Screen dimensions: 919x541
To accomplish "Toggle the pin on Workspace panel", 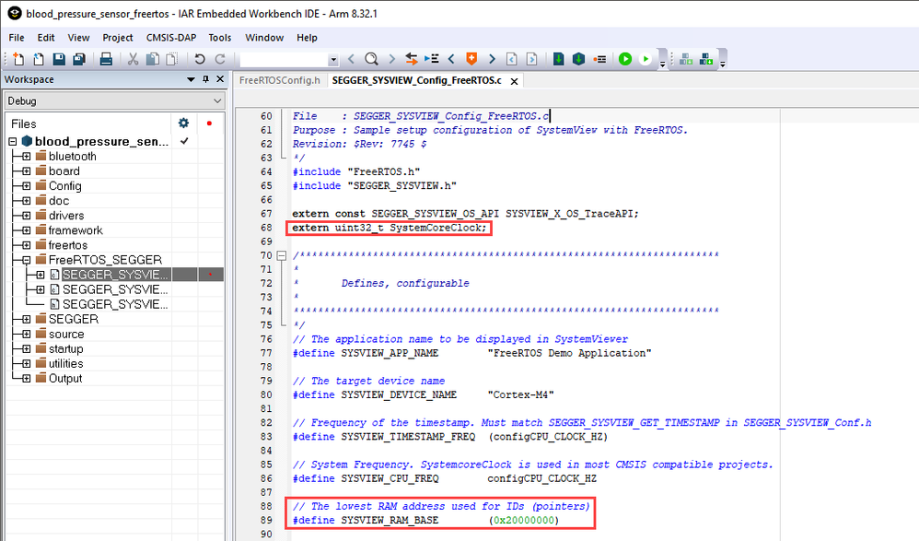I will (205, 79).
